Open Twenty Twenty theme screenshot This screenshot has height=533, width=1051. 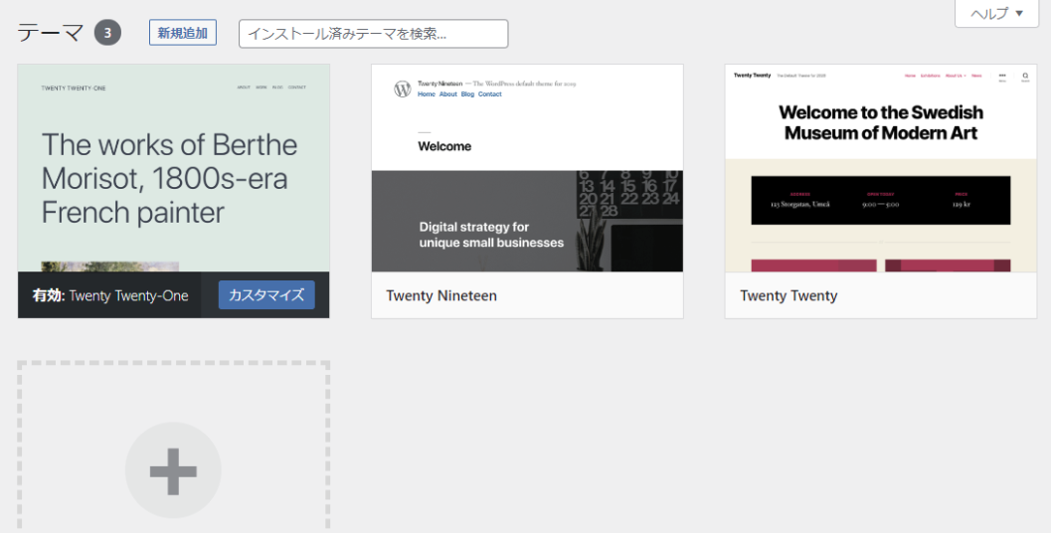tap(881, 168)
